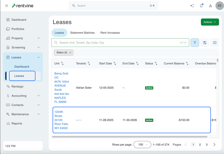Open the notifications bell

click(x=201, y=6)
